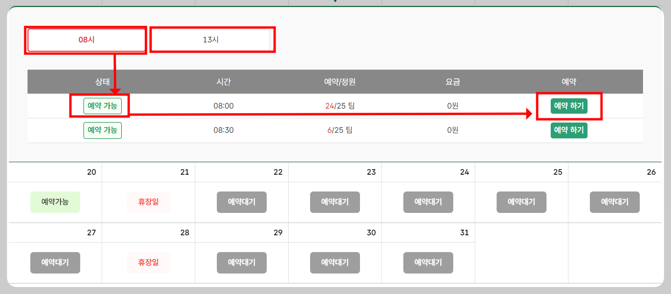The width and height of the screenshot is (671, 294).
Task: Click 예약 하기 for the 08:00 slot
Action: click(569, 106)
